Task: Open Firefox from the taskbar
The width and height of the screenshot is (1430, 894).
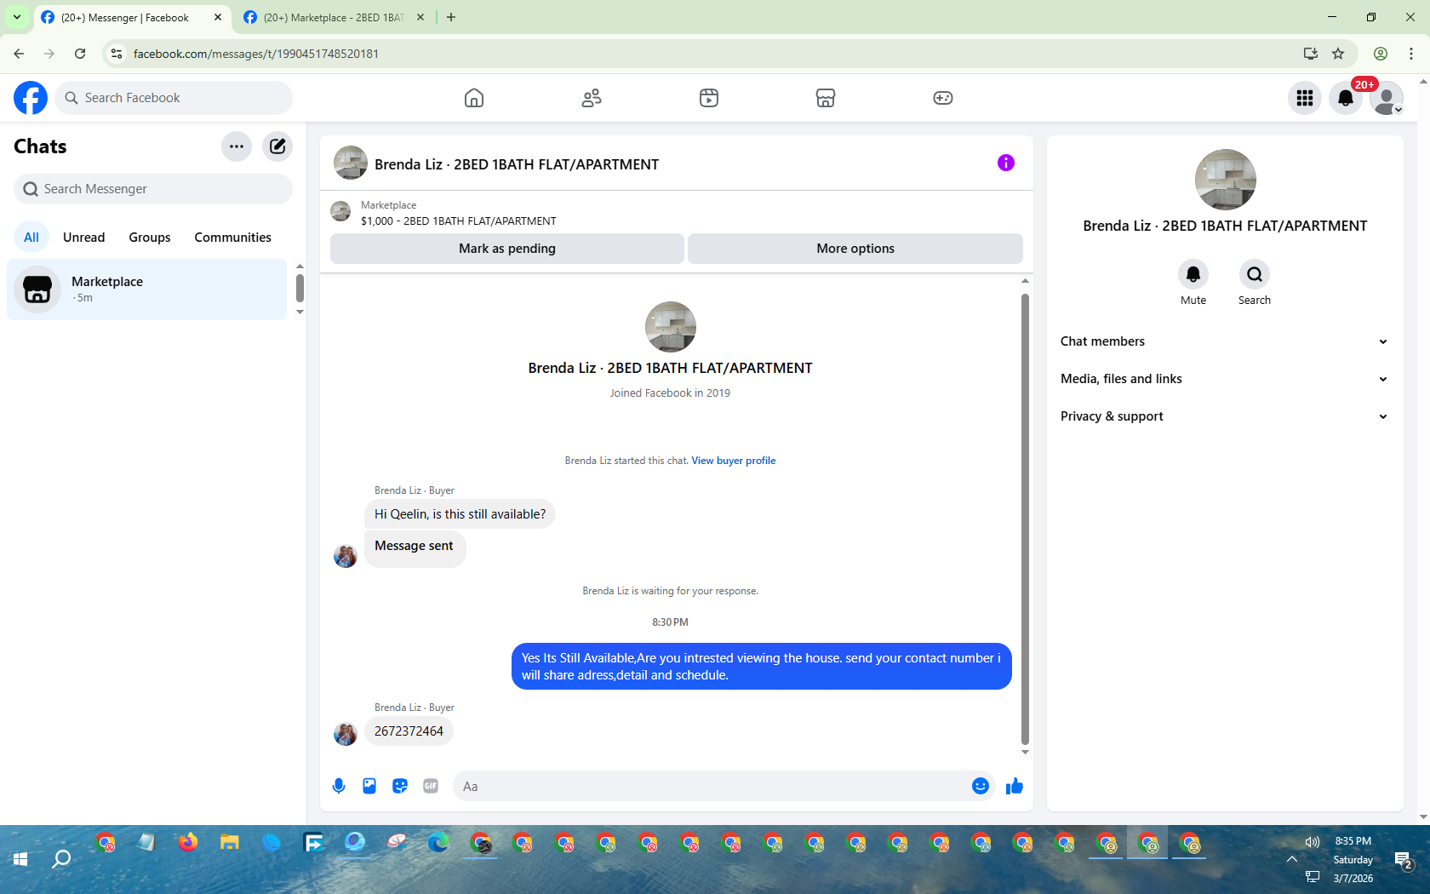Action: coord(187,843)
